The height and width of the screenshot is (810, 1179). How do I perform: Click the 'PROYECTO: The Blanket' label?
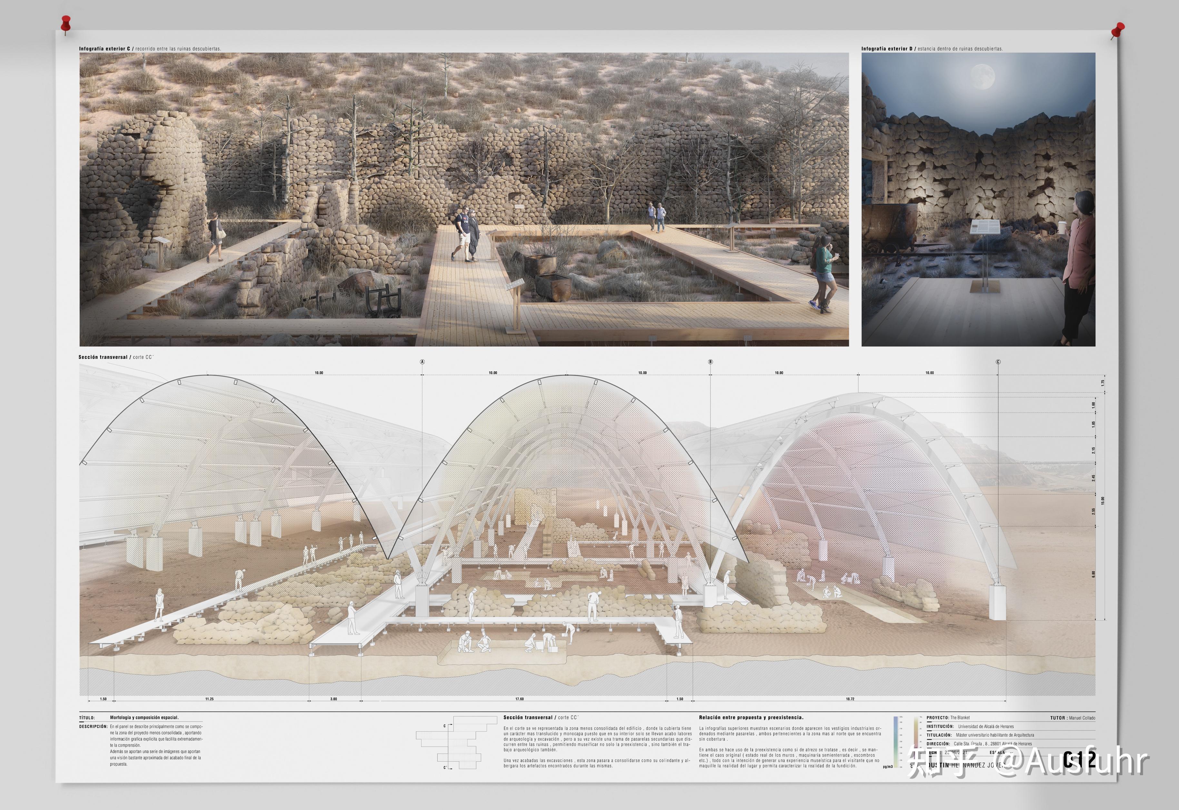tap(948, 718)
